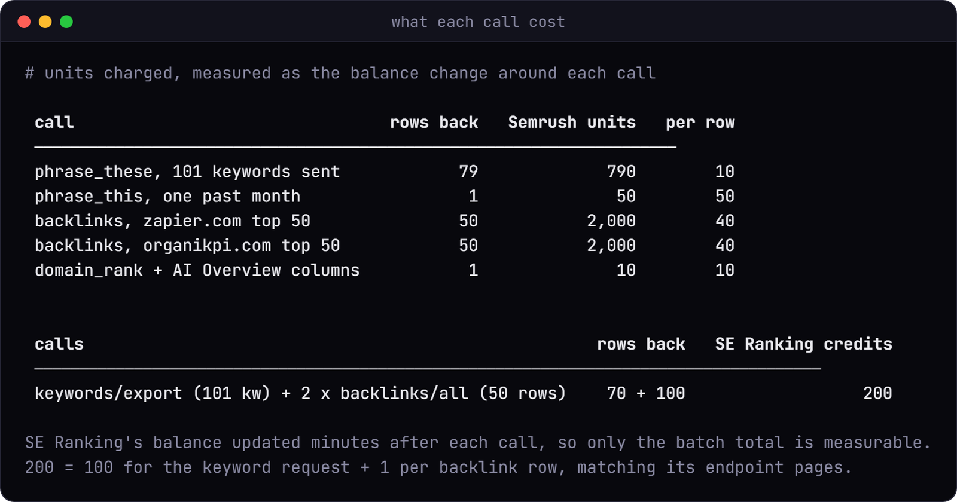The width and height of the screenshot is (957, 502).
Task: Select row 'phrase_this, one past month'
Action: [385, 196]
